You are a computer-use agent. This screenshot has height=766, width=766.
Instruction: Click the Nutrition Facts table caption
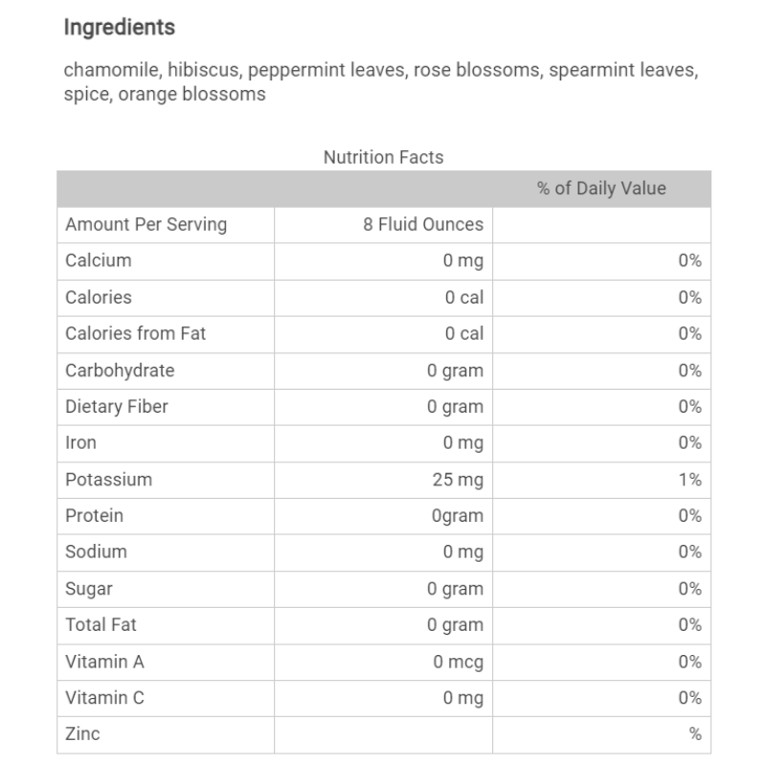tap(383, 157)
